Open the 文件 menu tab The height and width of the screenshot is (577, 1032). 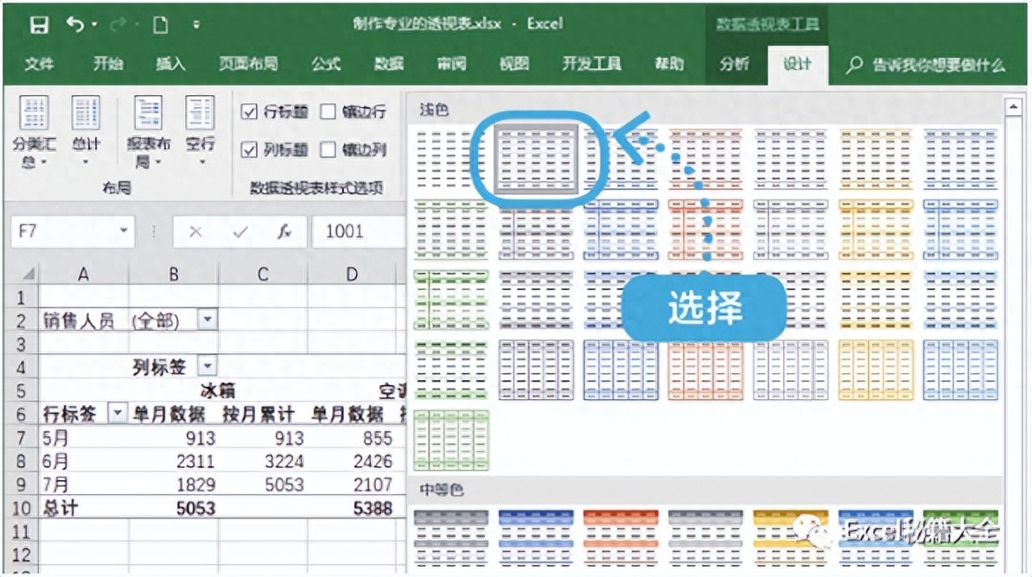point(40,64)
